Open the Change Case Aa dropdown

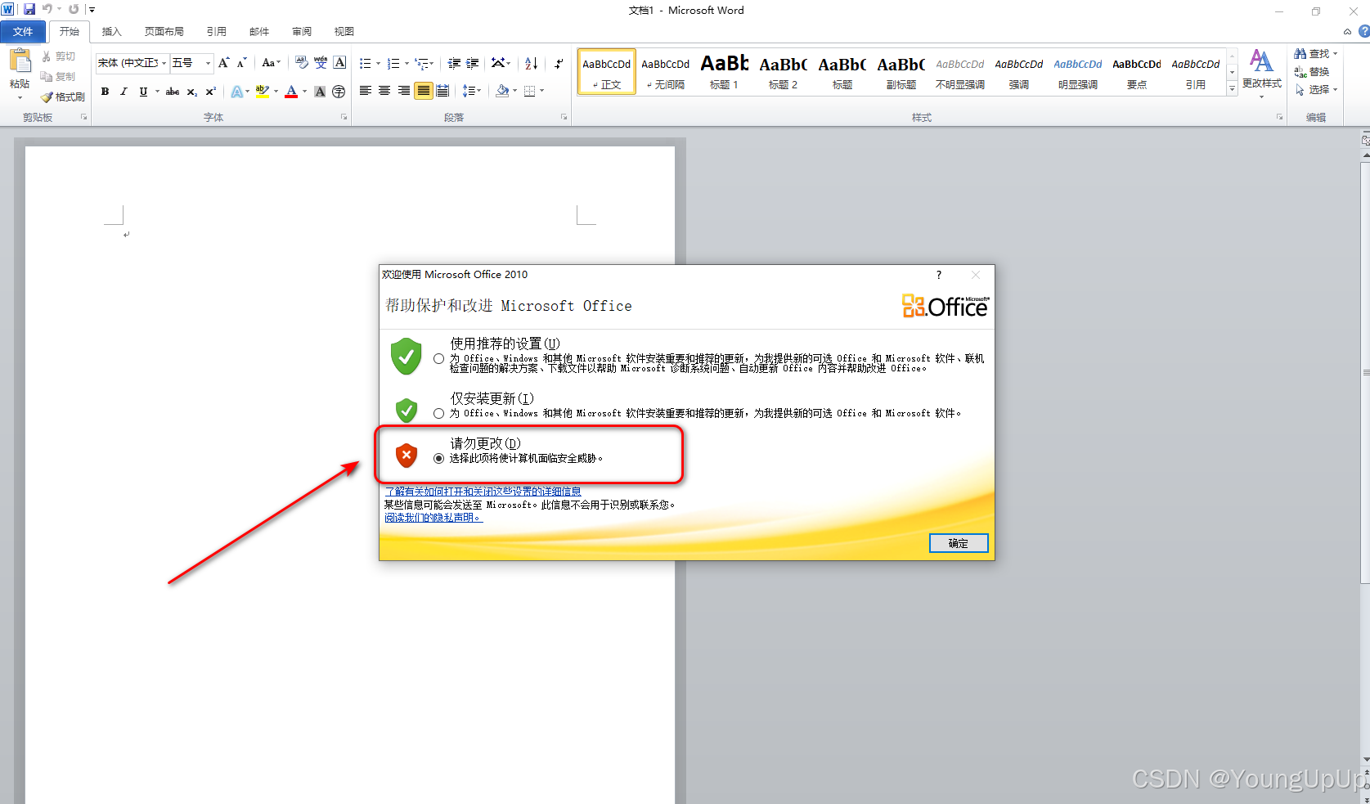pyautogui.click(x=271, y=63)
